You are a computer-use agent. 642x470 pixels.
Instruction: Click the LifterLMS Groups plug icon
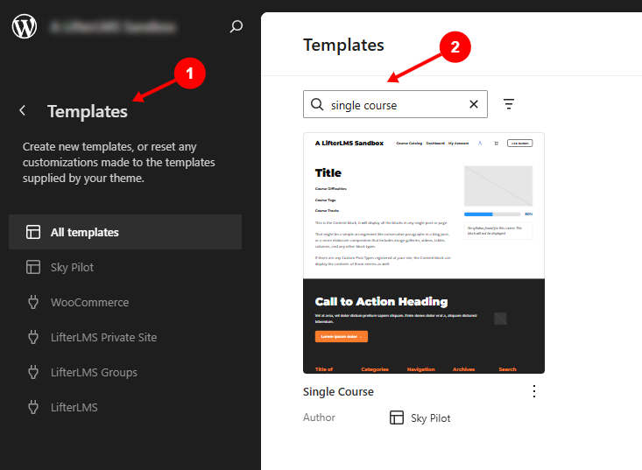[33, 372]
